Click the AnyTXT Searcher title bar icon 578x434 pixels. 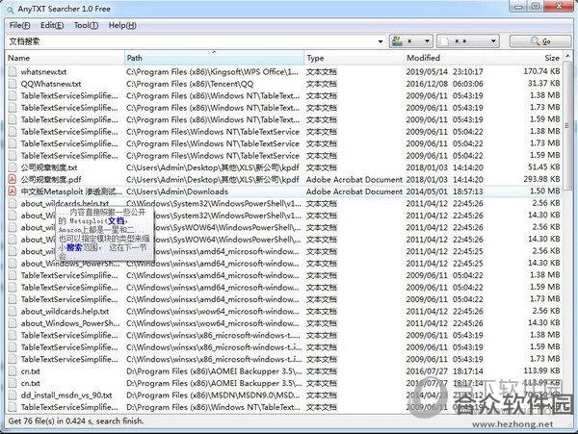(10, 9)
